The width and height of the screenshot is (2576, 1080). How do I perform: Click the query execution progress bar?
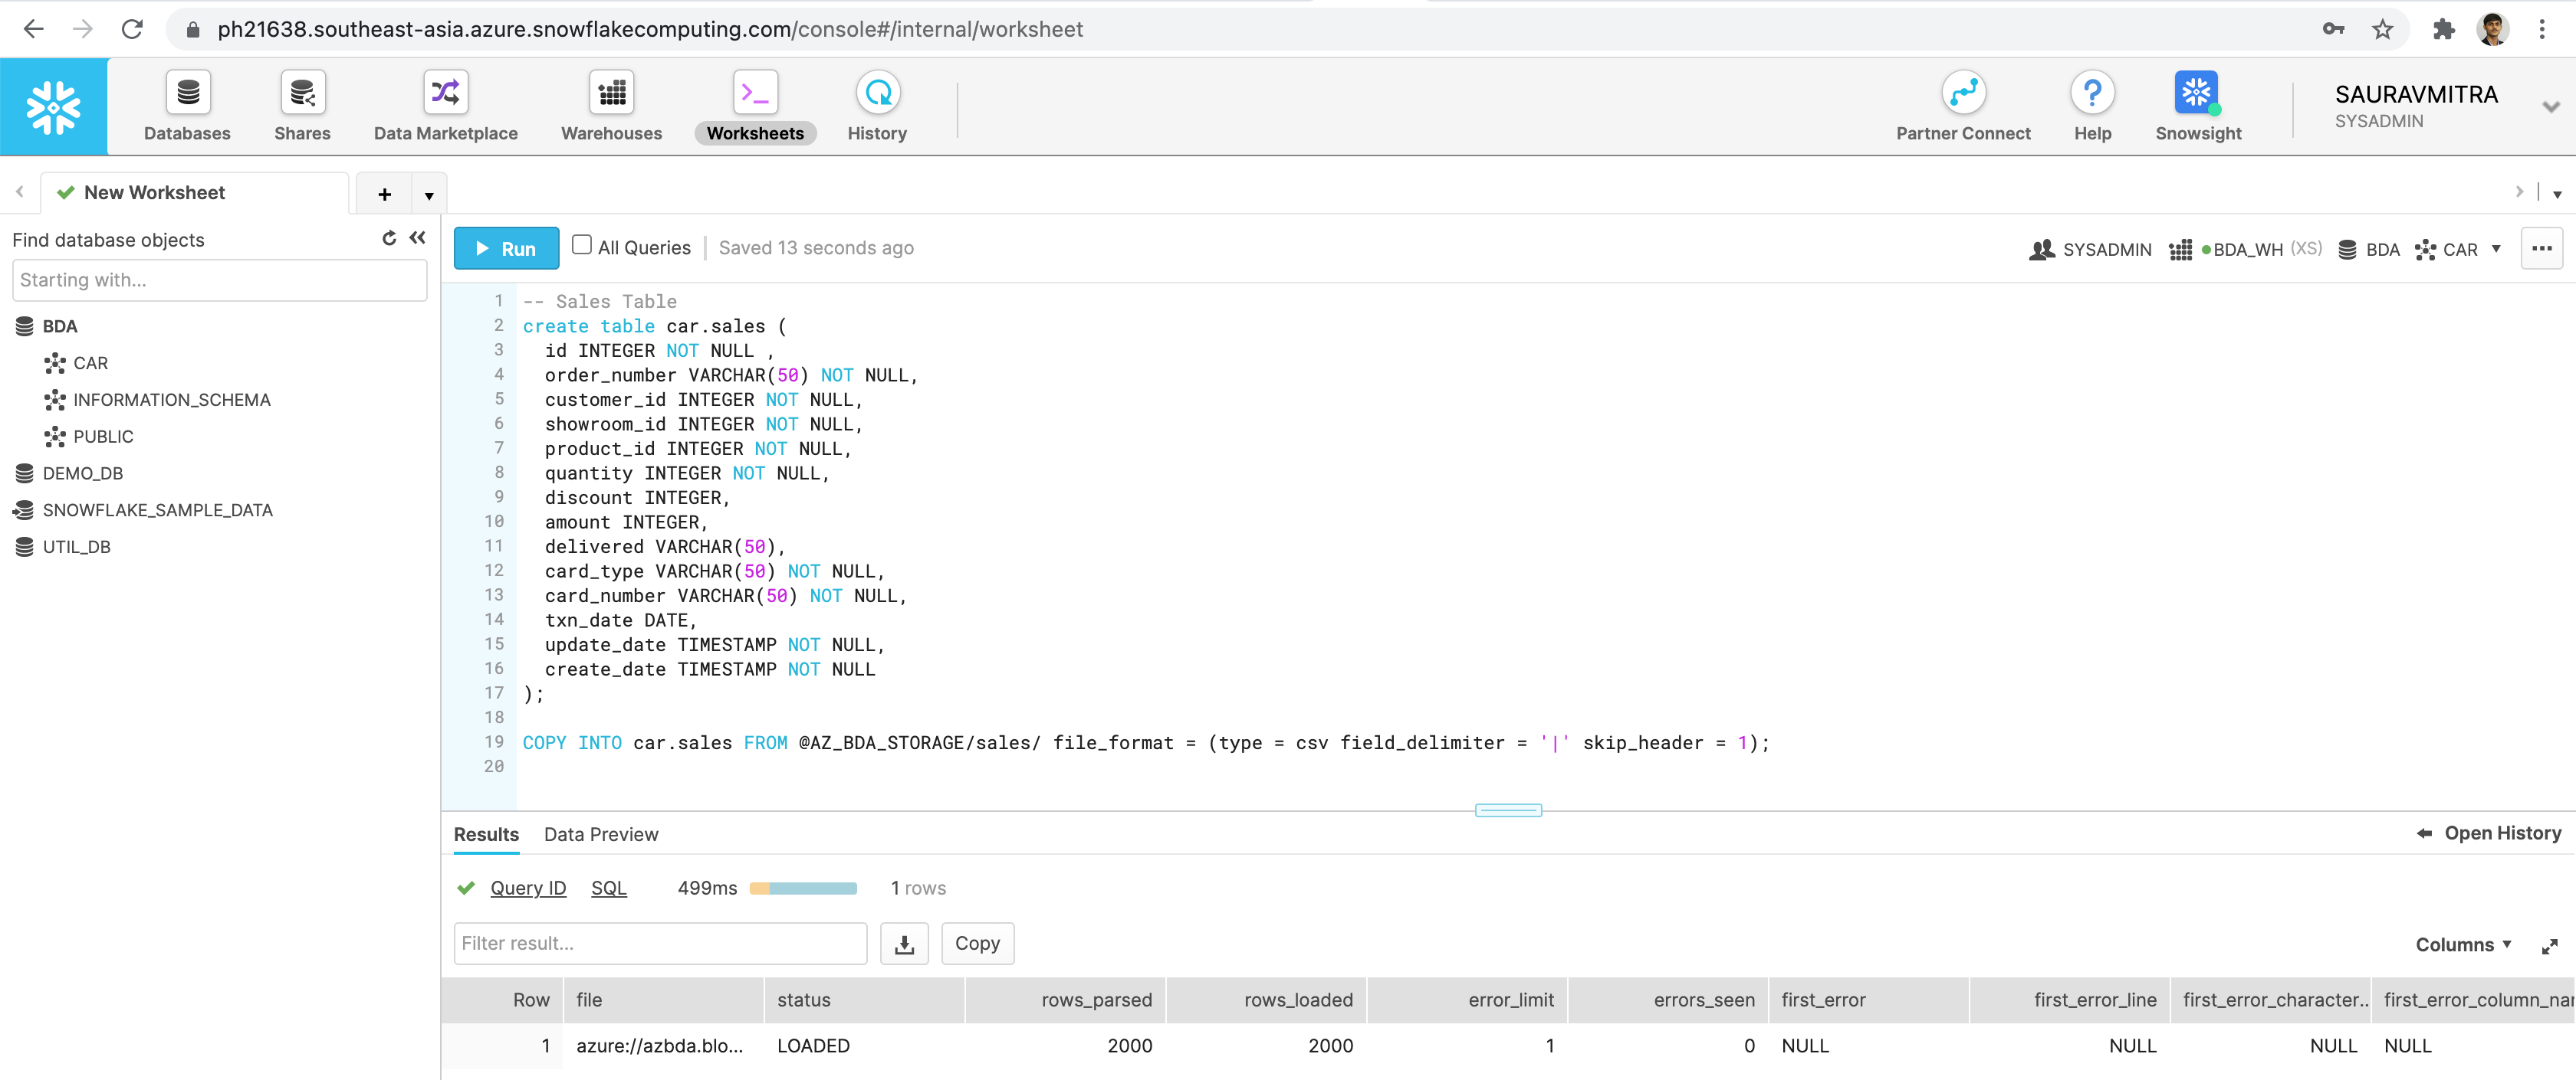point(805,888)
